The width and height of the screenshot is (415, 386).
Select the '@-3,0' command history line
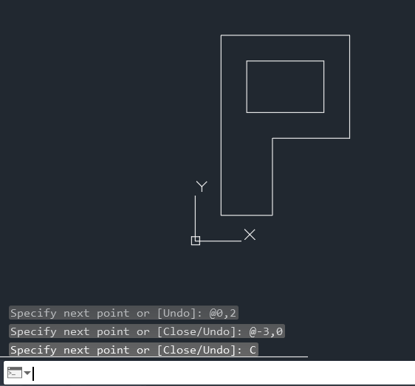147,331
